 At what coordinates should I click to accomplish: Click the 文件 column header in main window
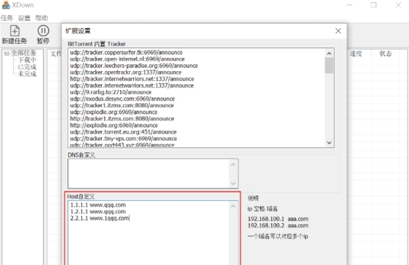[55, 53]
